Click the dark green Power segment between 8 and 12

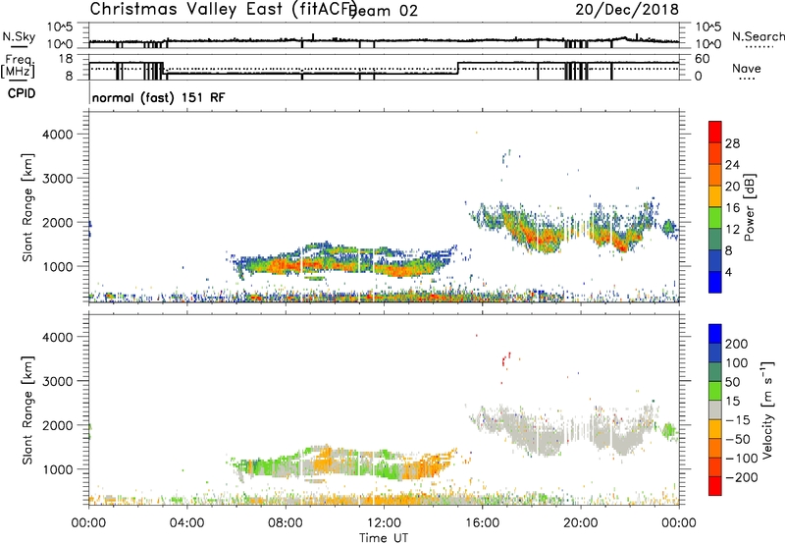[715, 239]
